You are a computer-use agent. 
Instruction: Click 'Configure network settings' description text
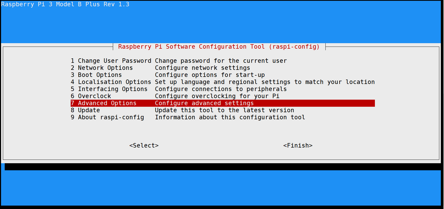pos(202,68)
